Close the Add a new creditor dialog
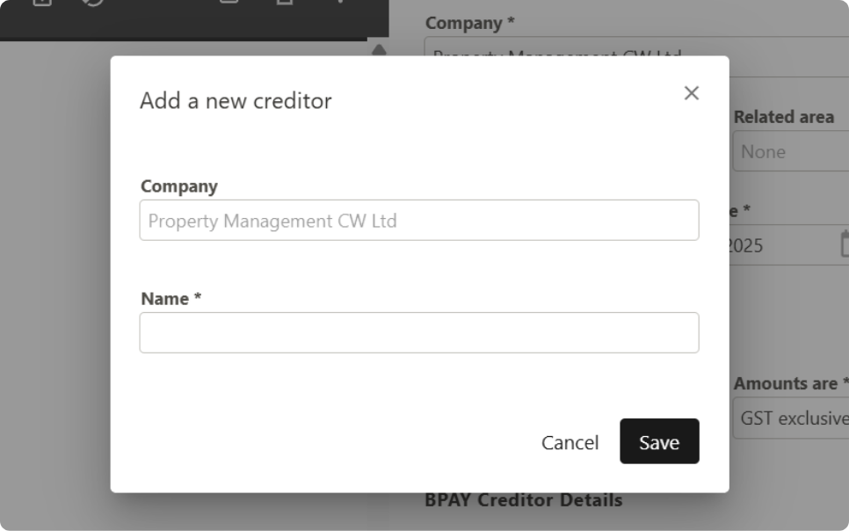Image resolution: width=849 pixels, height=531 pixels. click(692, 93)
